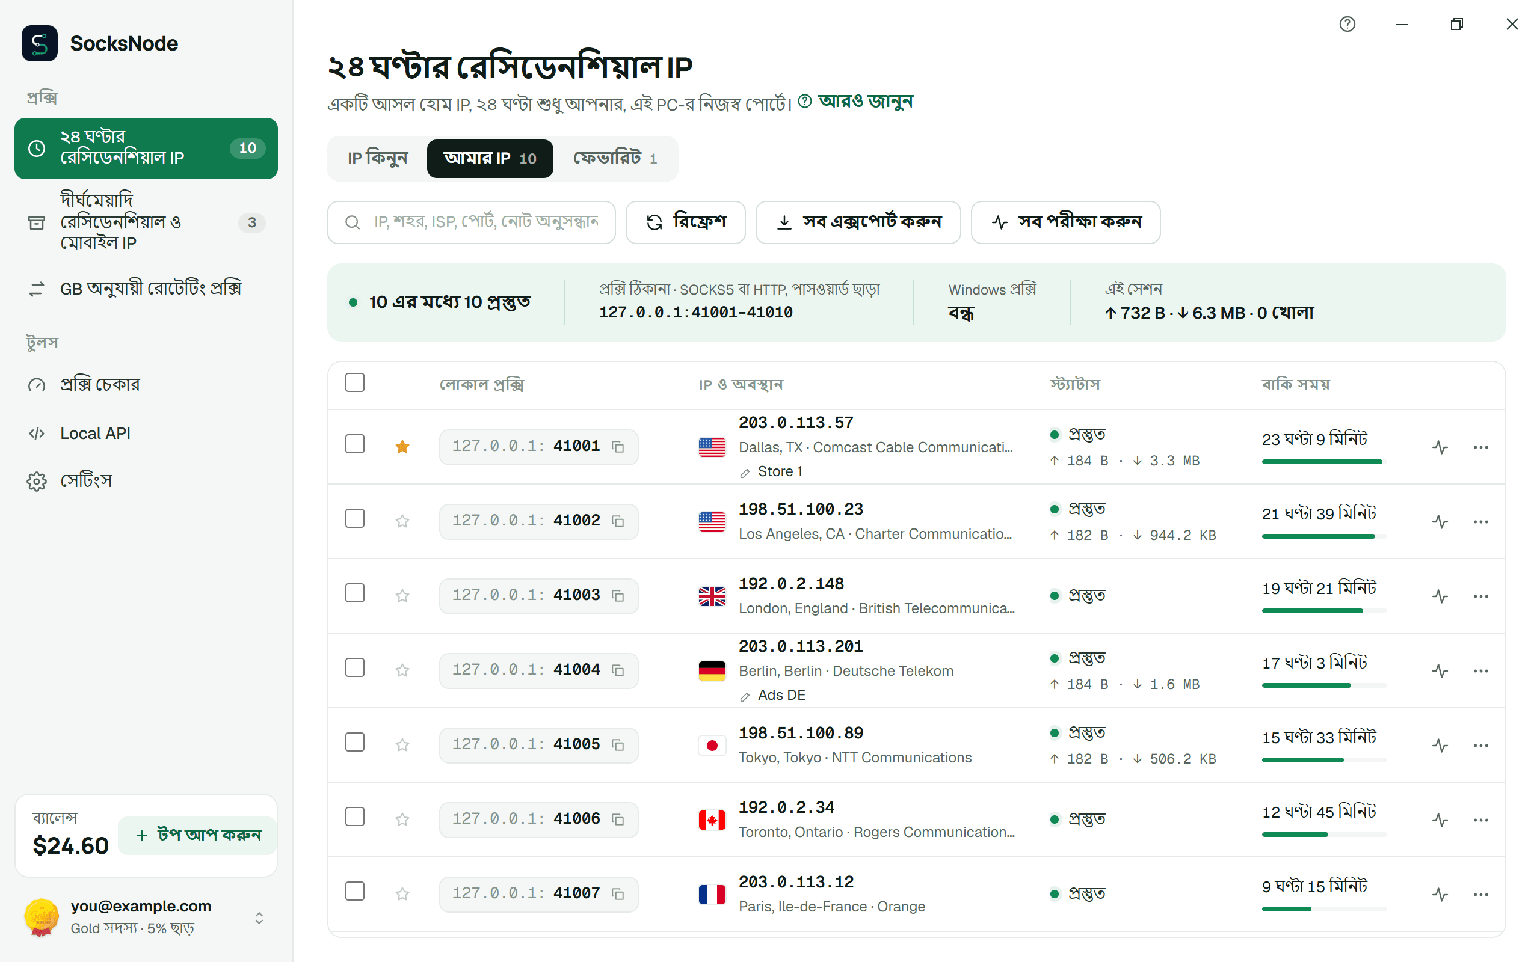This screenshot has width=1540, height=962.
Task: Click remaining-time bar for 23 ঘণ্টা 9 মিনিট
Action: (x=1323, y=461)
